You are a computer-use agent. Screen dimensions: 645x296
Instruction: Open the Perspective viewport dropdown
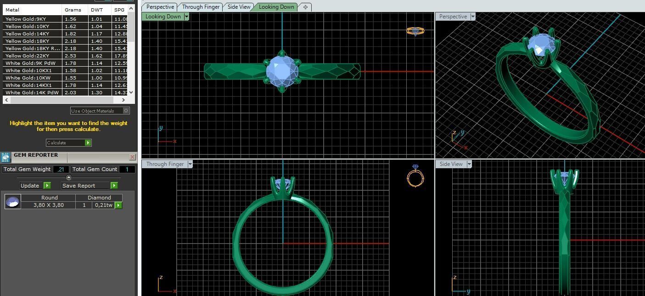tap(472, 17)
